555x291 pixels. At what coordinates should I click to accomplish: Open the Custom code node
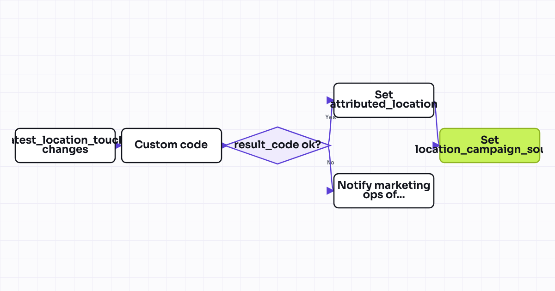[172, 145]
